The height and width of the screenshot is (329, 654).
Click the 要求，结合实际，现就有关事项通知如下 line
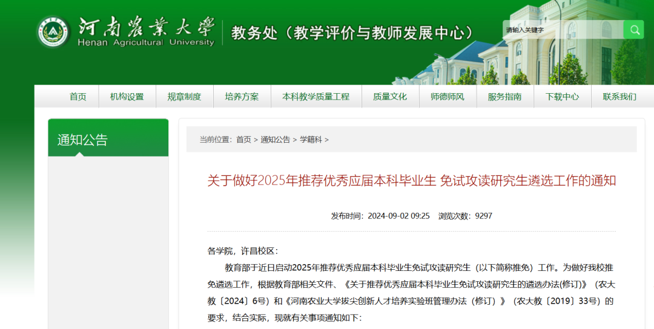coord(285,318)
